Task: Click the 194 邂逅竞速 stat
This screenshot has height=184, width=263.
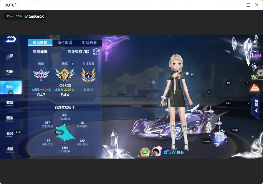Action: pos(47,142)
